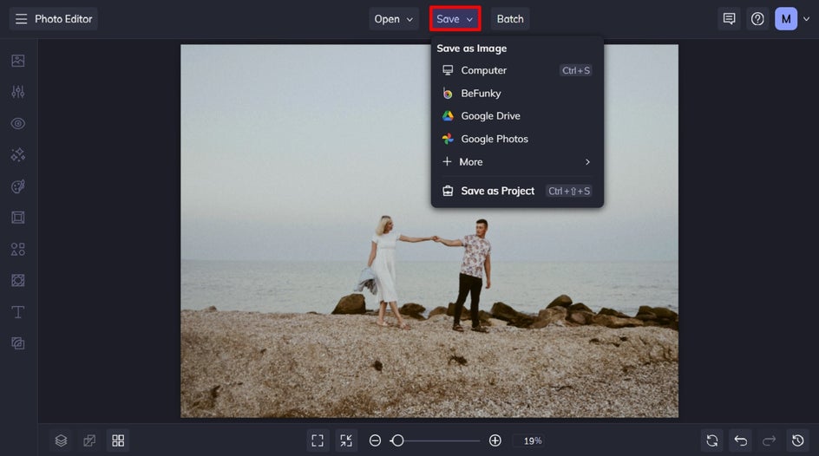Image resolution: width=819 pixels, height=456 pixels.
Task: Select the Text tool
Action: 17,312
